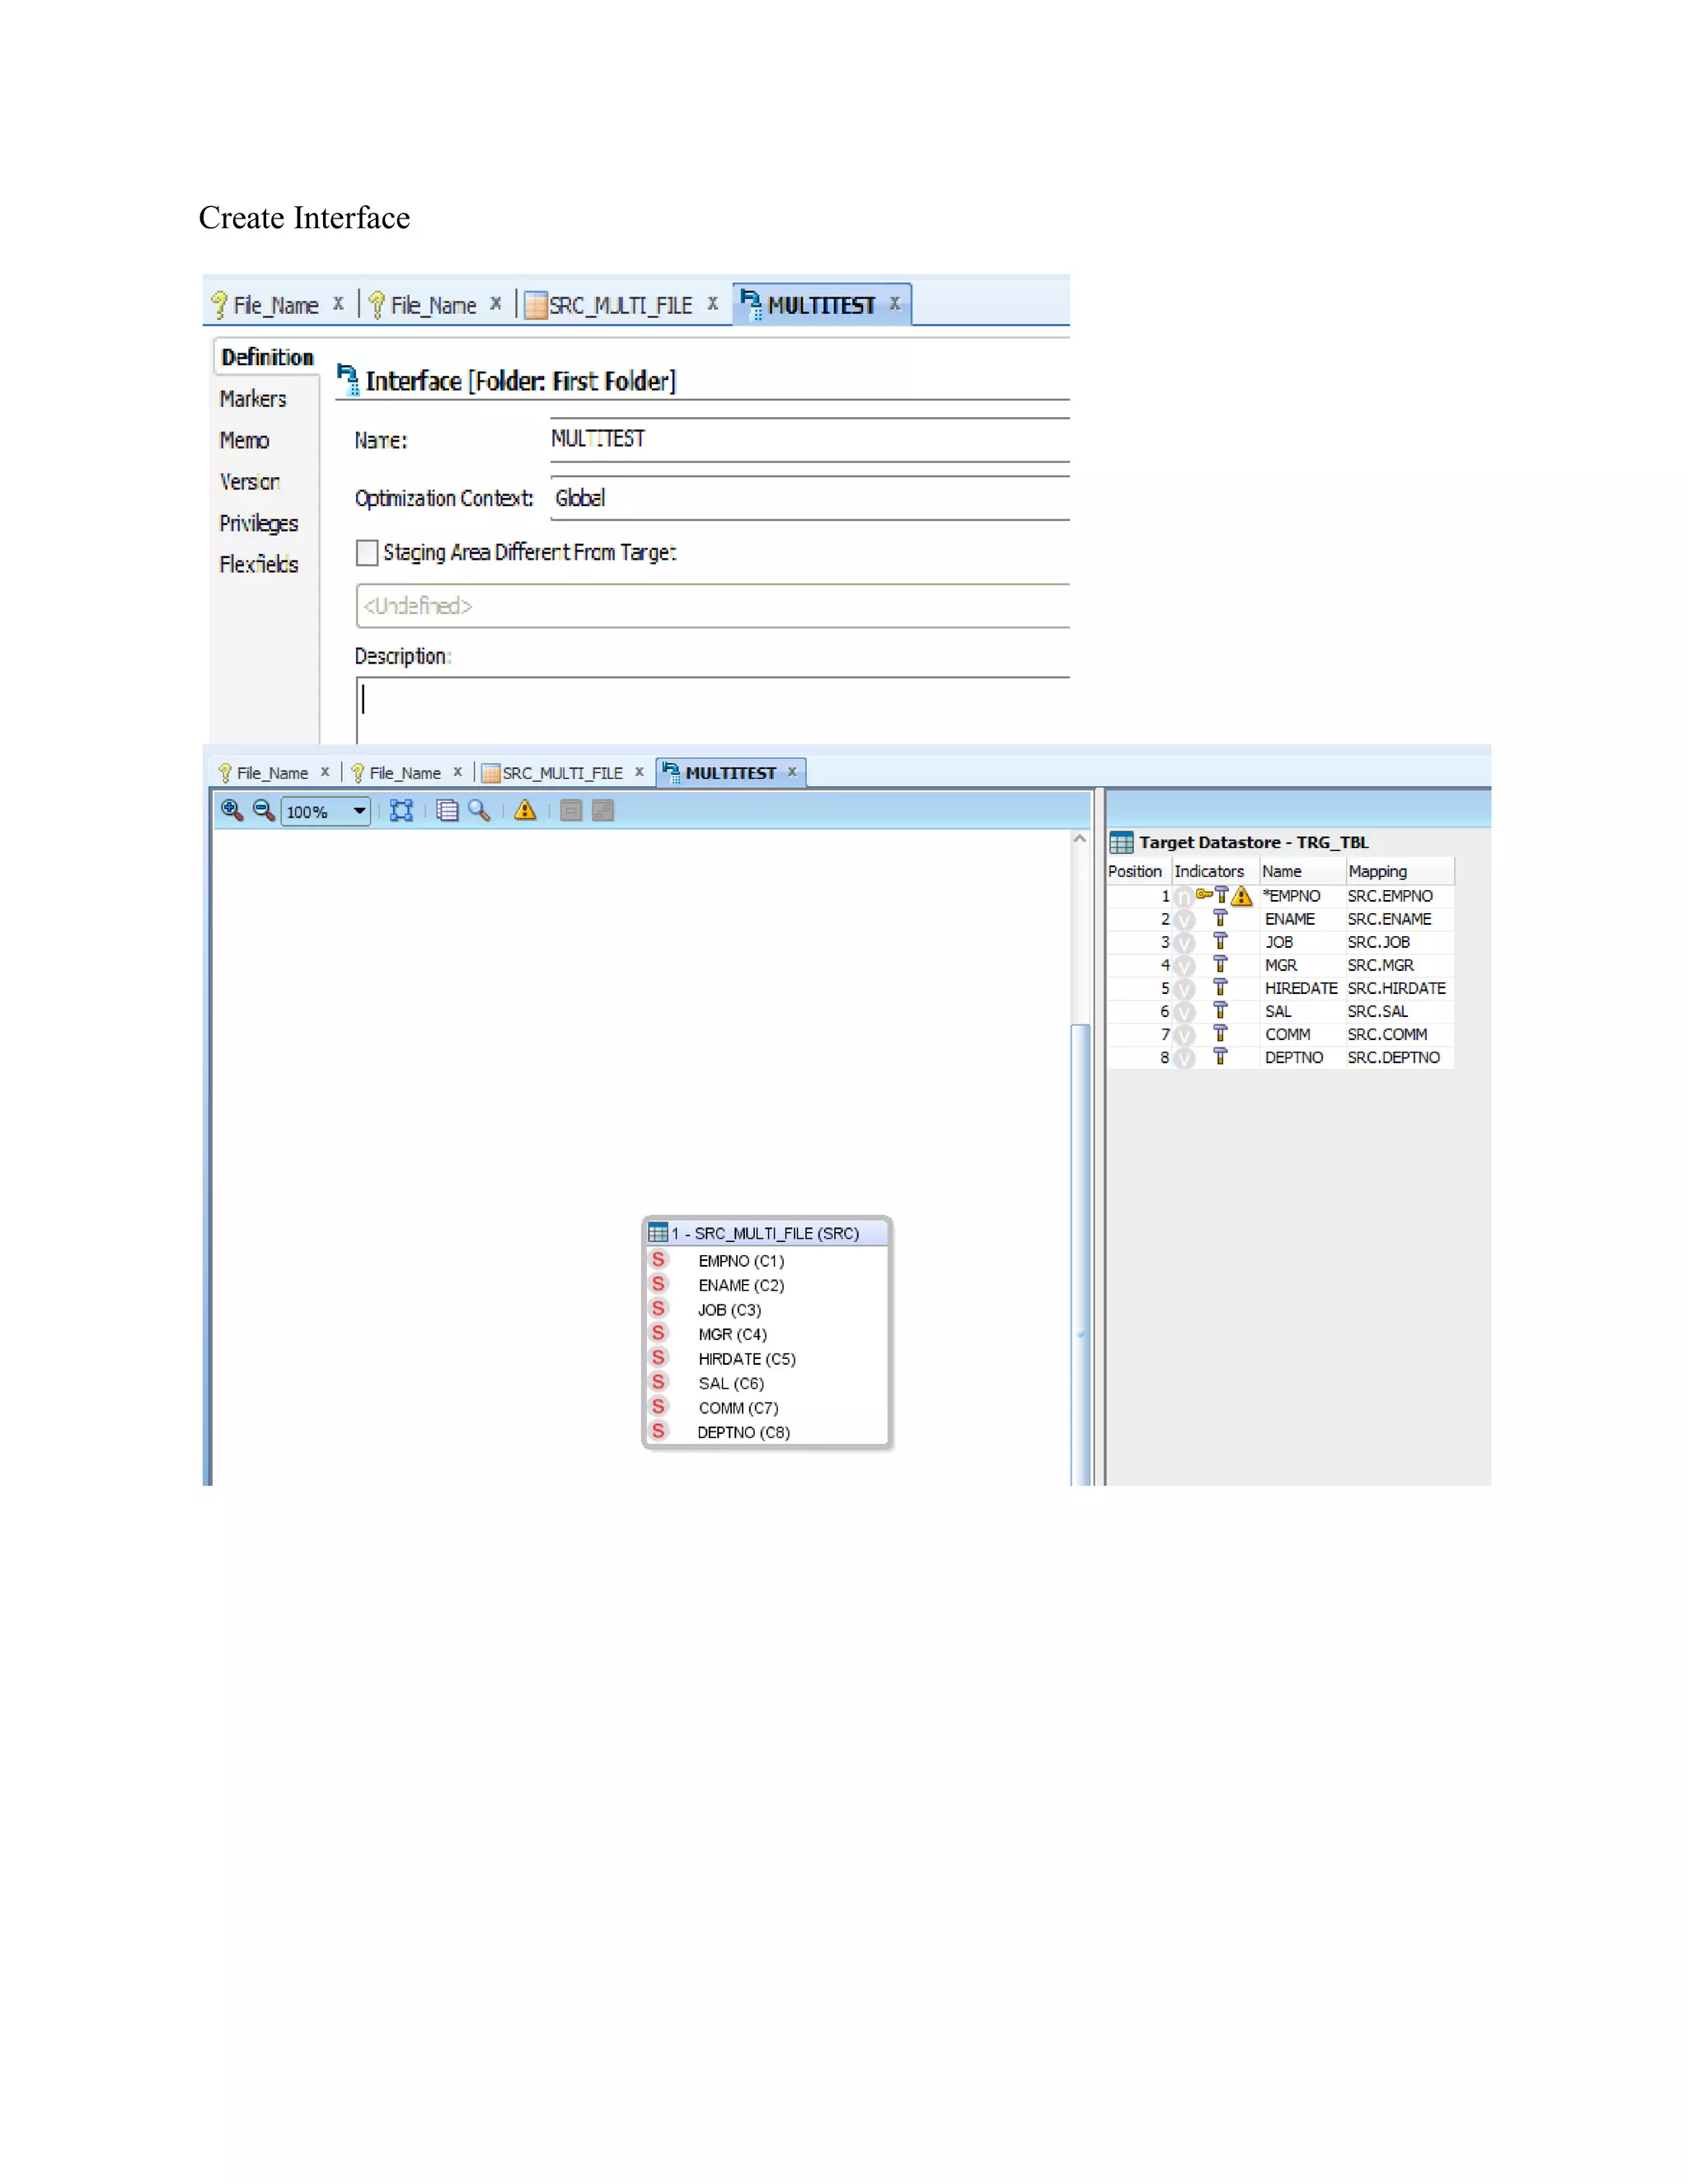Select DEPTNO (C8) in the source datastore
This screenshot has width=1688, height=2184.
coord(744,1432)
